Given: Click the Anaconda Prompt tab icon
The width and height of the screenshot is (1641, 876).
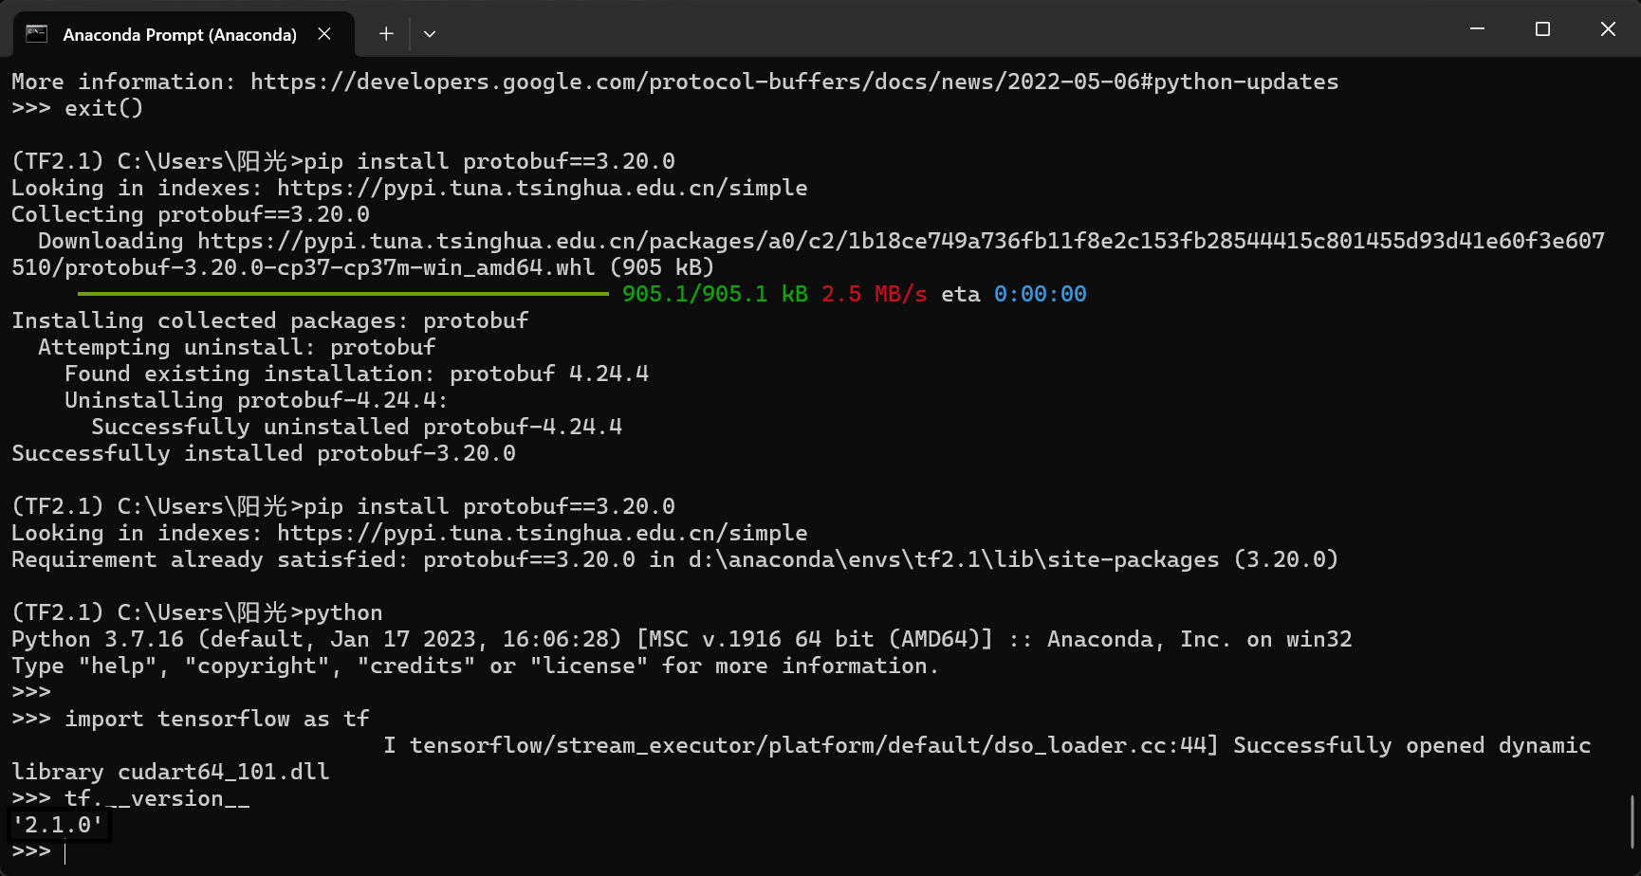Looking at the screenshot, I should point(37,33).
